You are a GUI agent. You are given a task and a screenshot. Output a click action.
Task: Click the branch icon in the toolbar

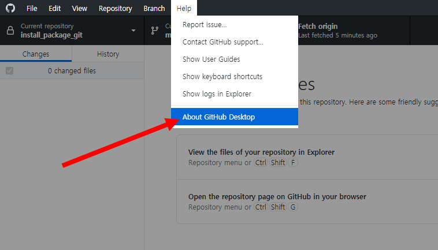pyautogui.click(x=154, y=31)
